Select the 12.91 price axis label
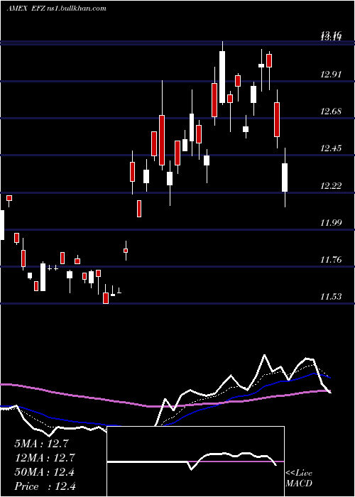 coord(331,75)
